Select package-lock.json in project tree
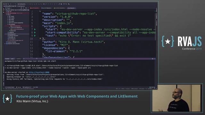This screenshot has width=205, height=115. tap(13, 35)
